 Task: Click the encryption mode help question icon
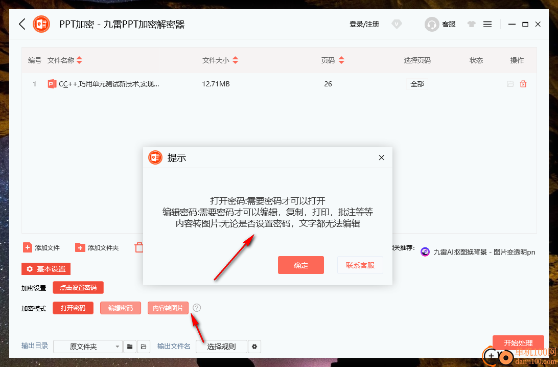point(197,308)
